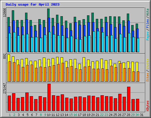
Task: Click the '271047' KBytes axis label
Action: coord(4,88)
